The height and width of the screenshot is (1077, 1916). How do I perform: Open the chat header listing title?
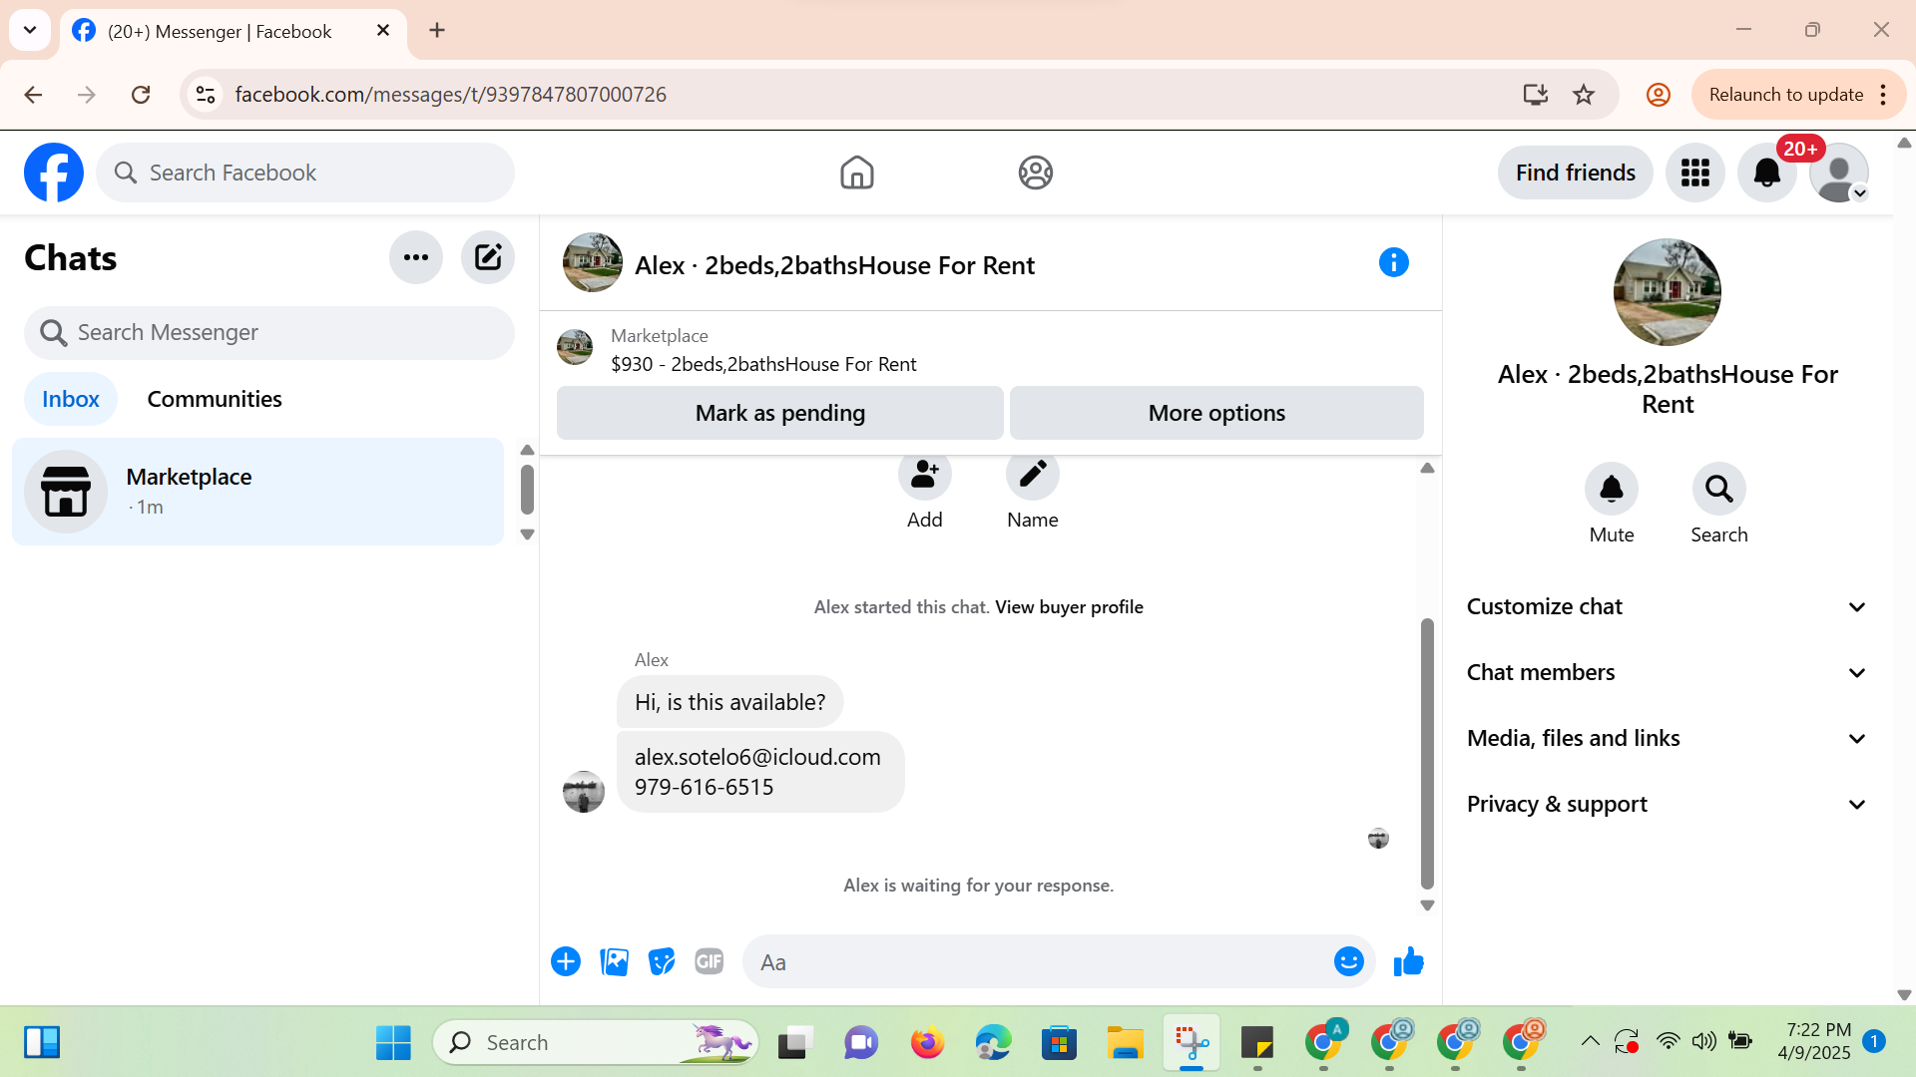[834, 265]
